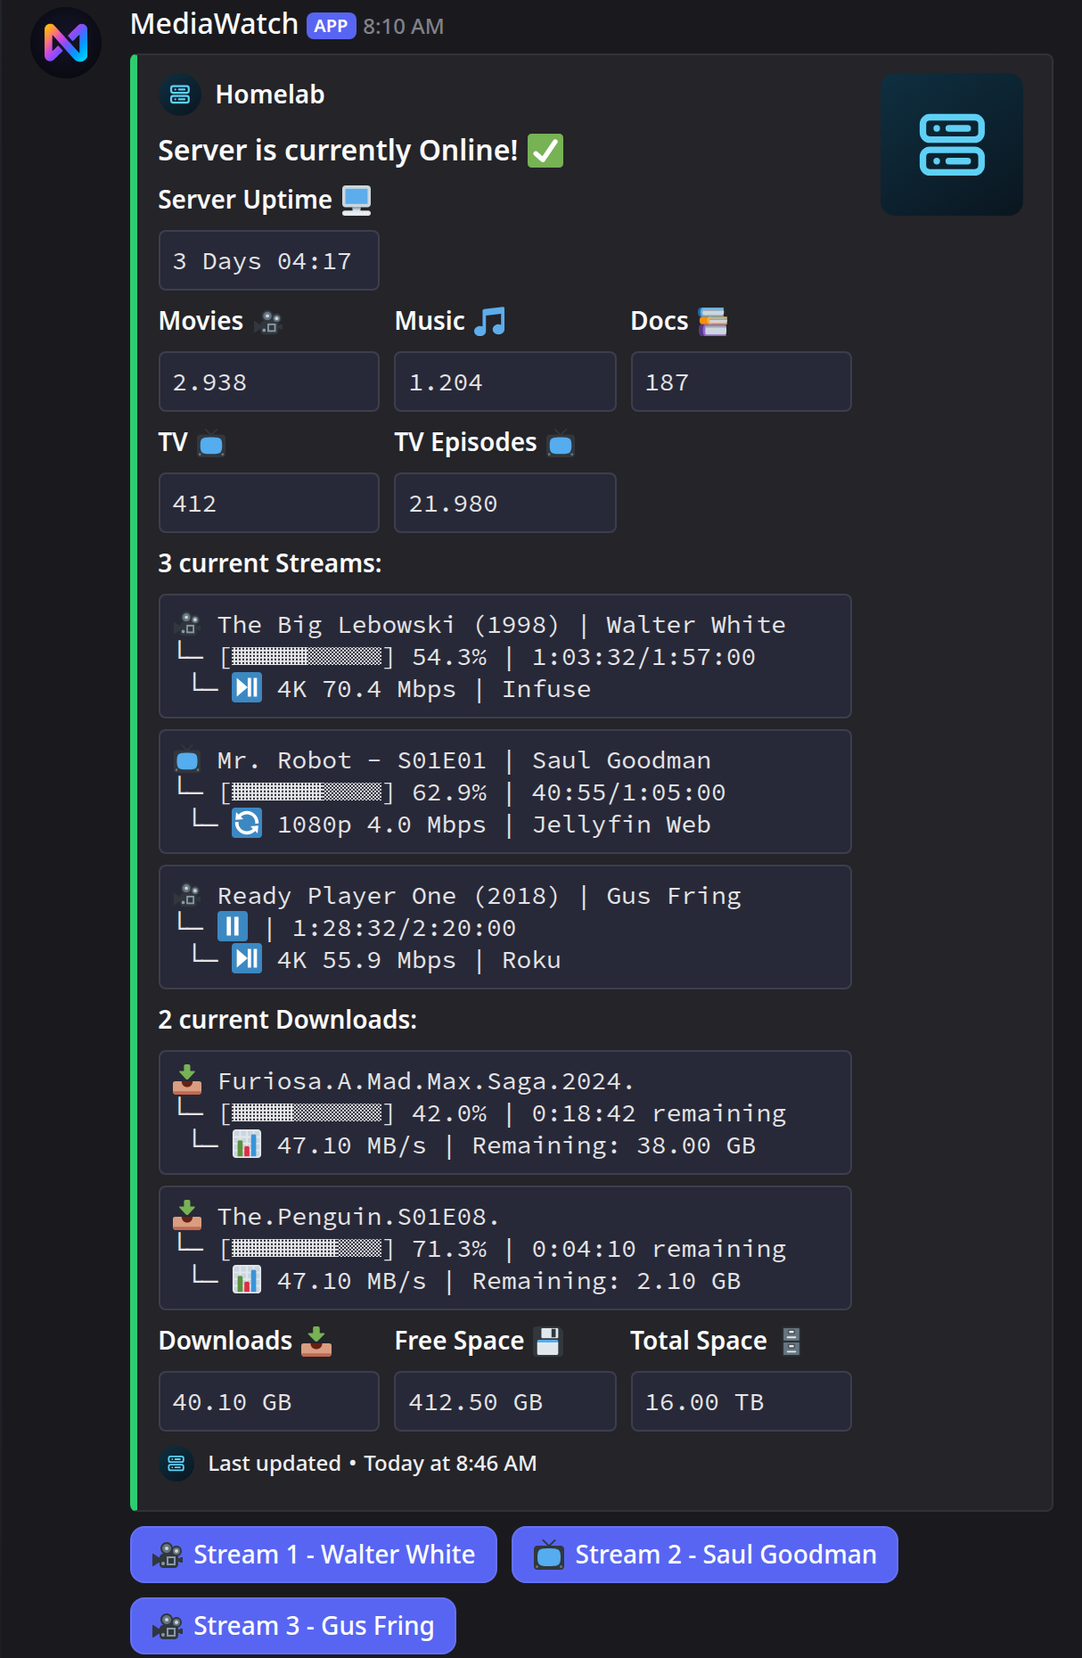
Task: Click the Furiosa download progress bar at 42.0%
Action: tap(307, 1113)
